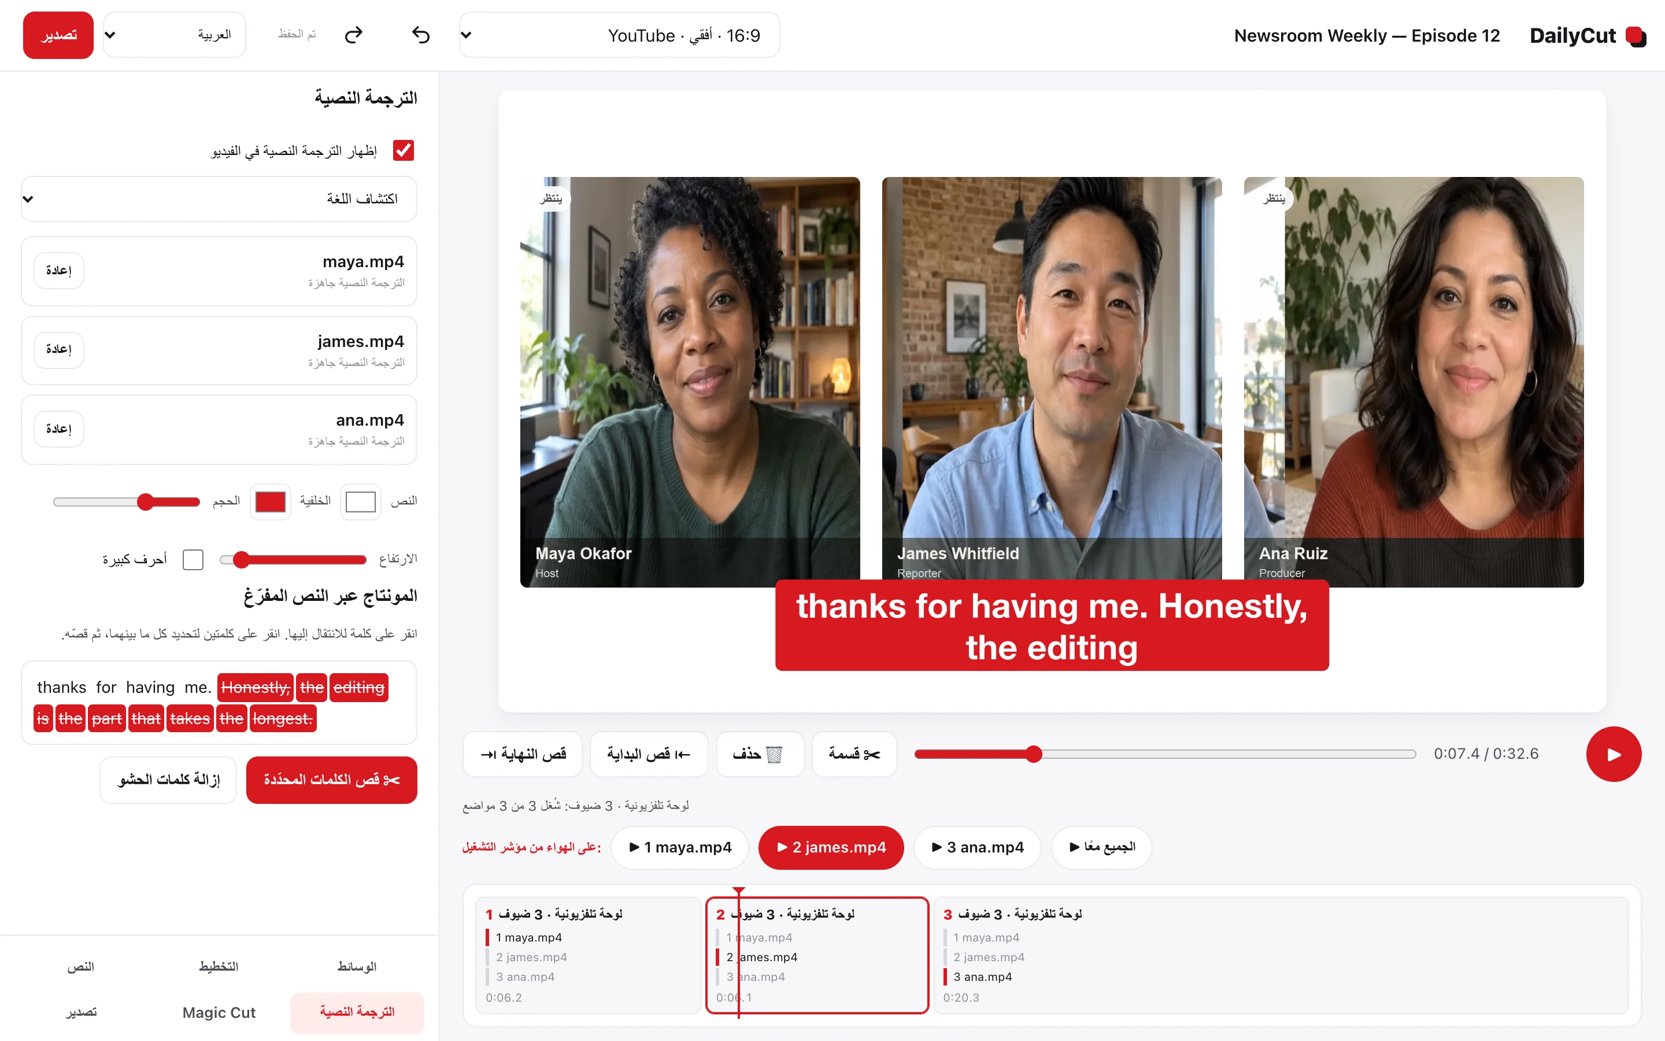This screenshot has height=1041, width=1665.
Task: Click the red تصدير export button
Action: (x=58, y=35)
